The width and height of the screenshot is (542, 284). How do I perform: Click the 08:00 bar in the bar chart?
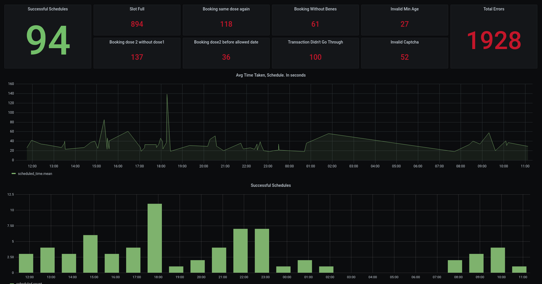click(455, 266)
